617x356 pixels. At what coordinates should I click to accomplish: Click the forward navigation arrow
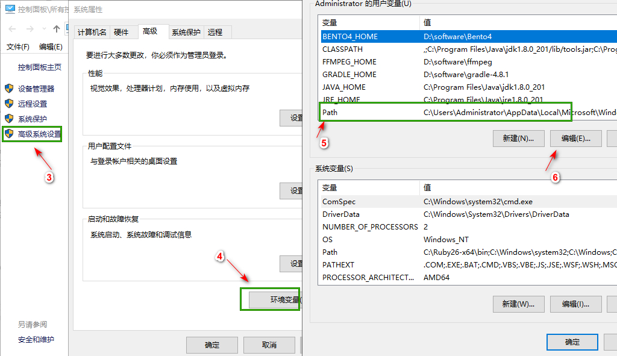(30, 29)
